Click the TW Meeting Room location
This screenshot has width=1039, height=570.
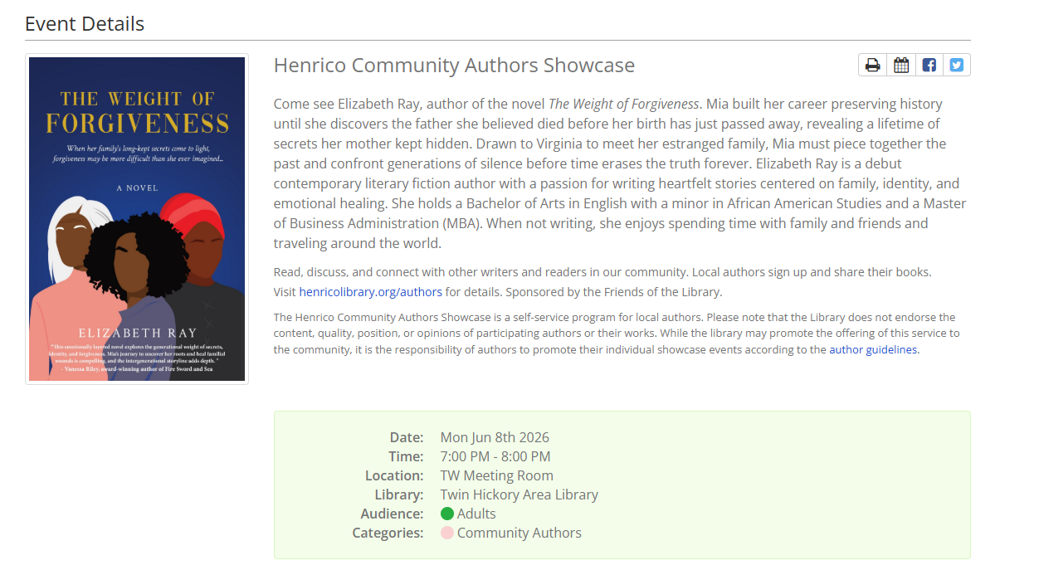[x=496, y=475]
